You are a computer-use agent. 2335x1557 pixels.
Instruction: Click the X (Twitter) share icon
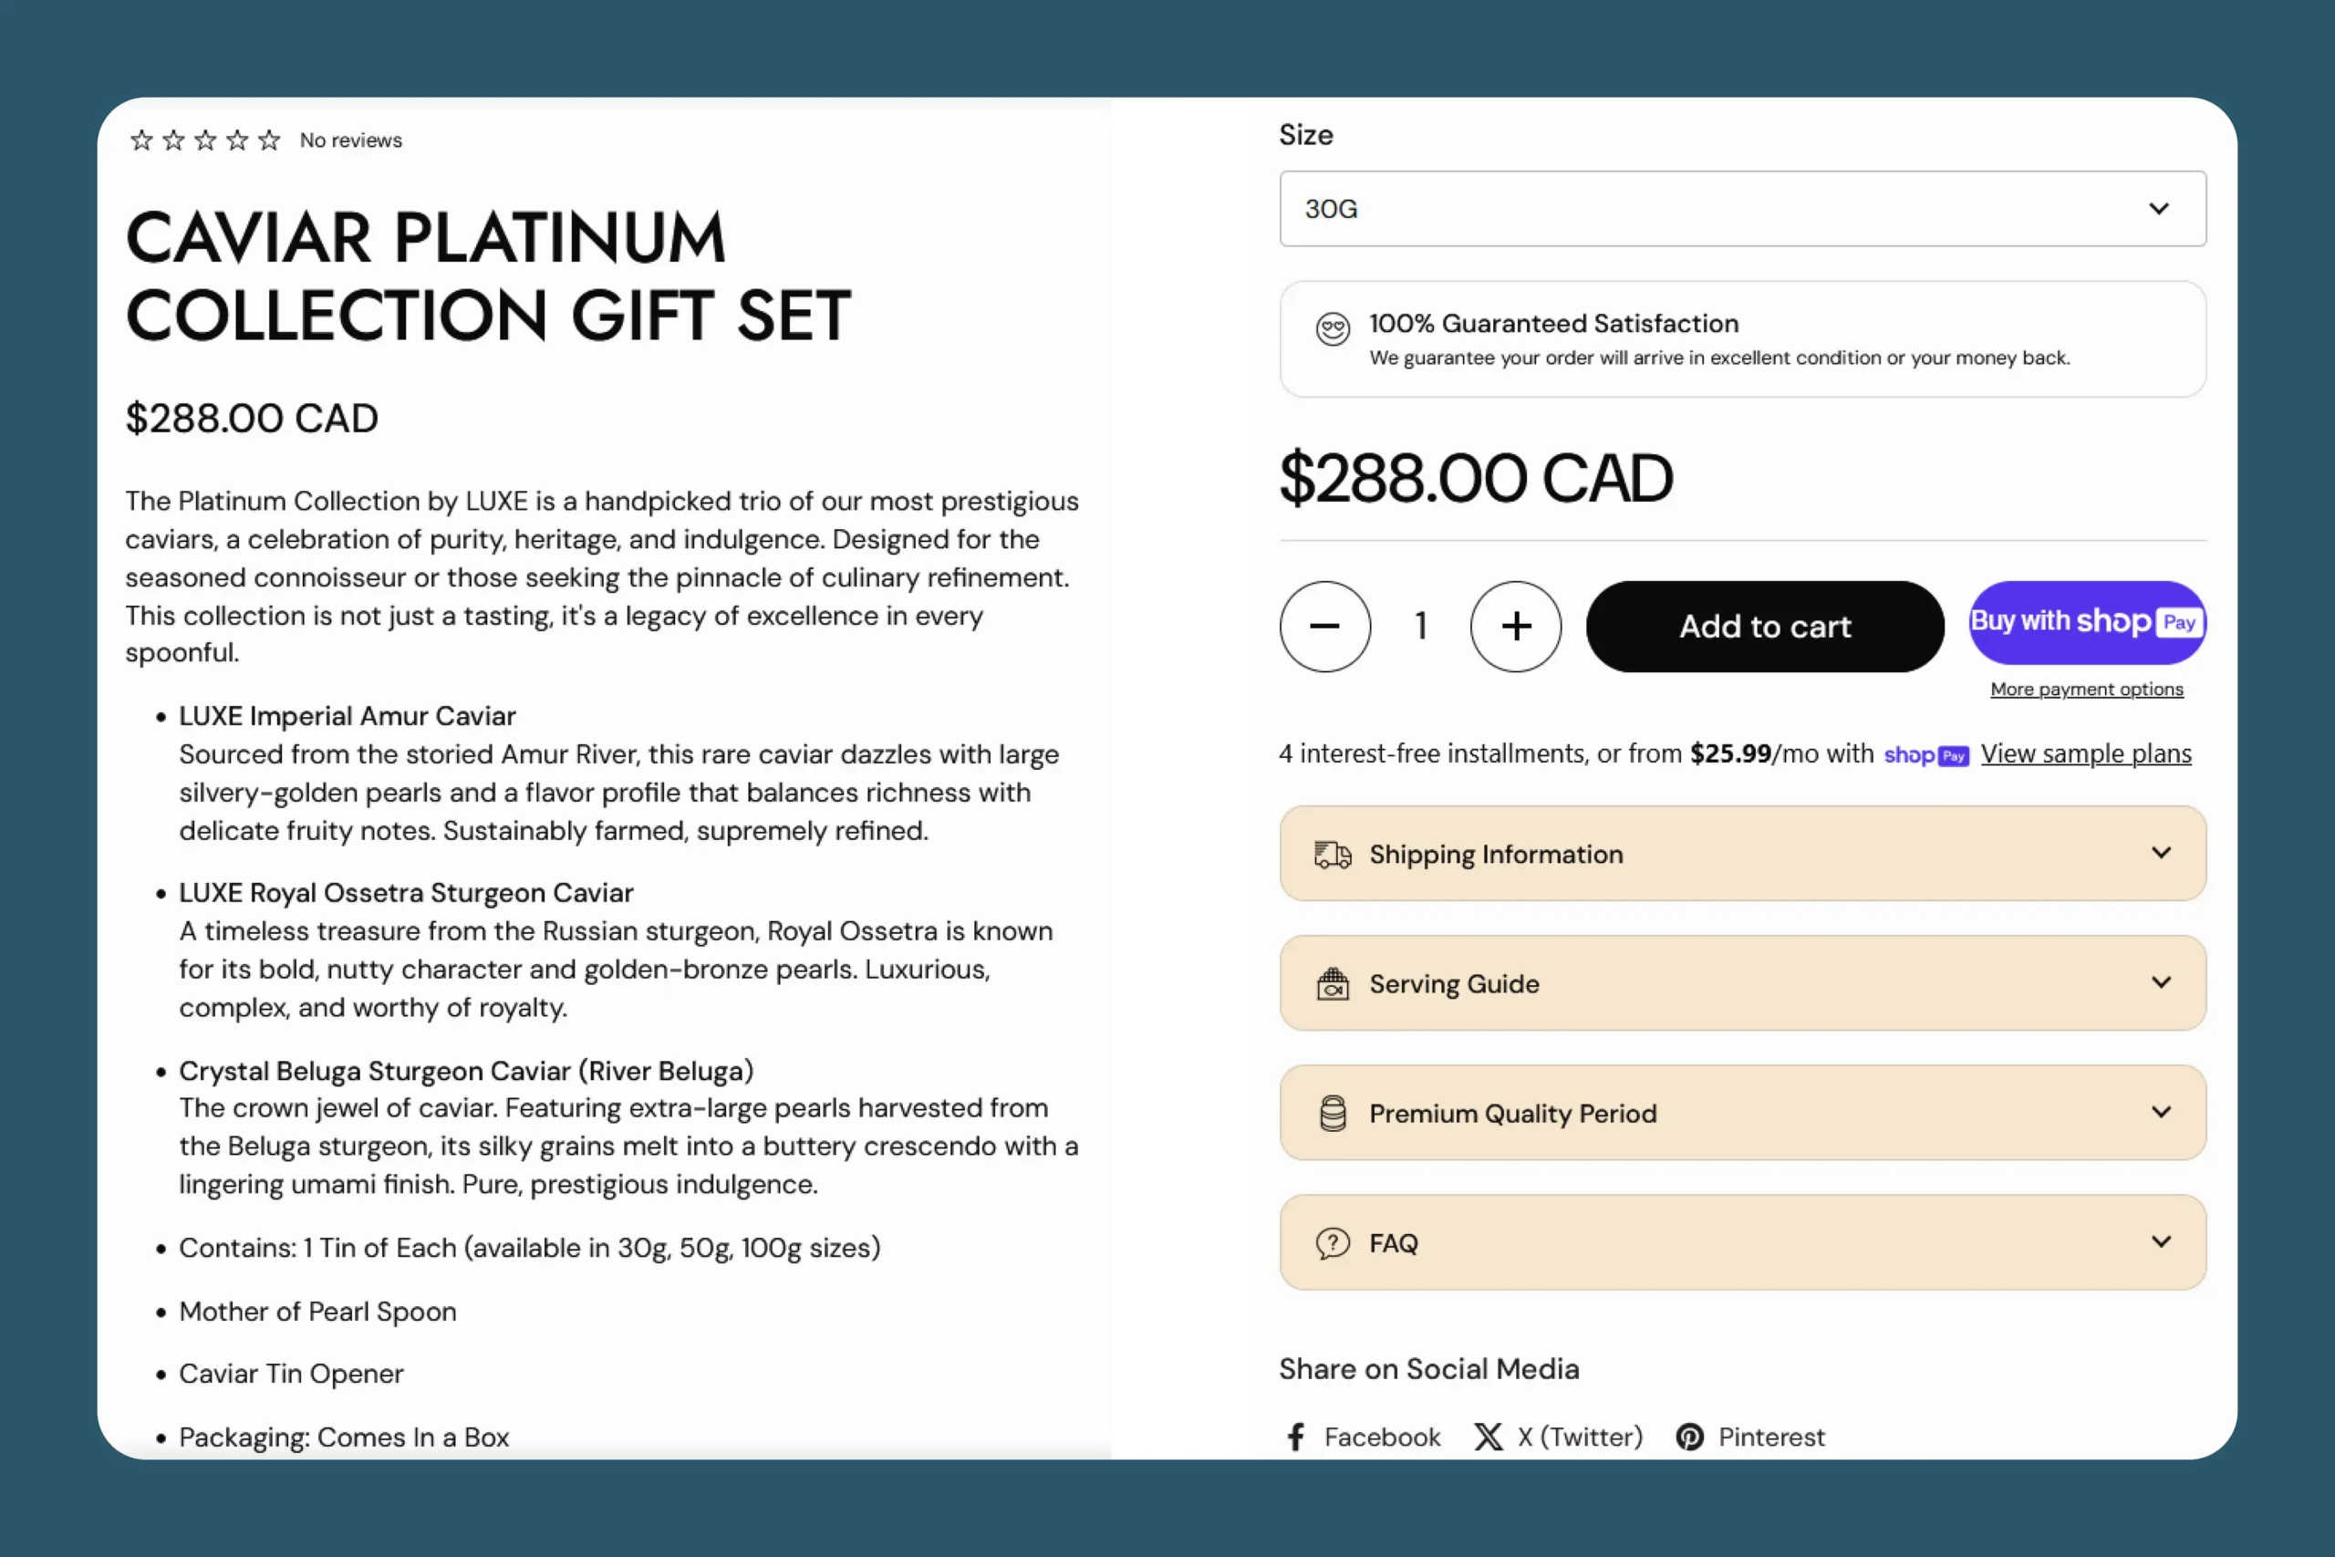[1487, 1437]
